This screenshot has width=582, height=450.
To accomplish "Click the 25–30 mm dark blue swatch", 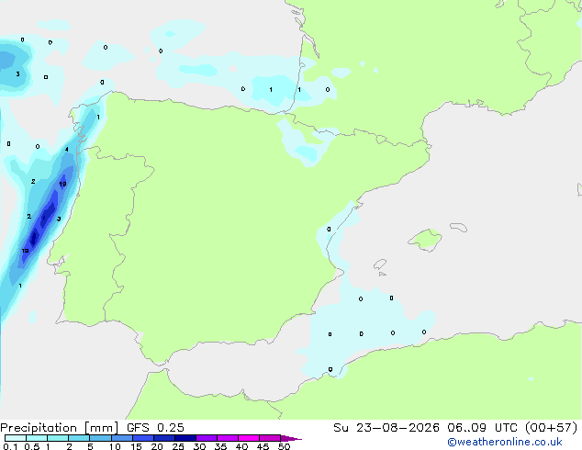I will 185,438.
